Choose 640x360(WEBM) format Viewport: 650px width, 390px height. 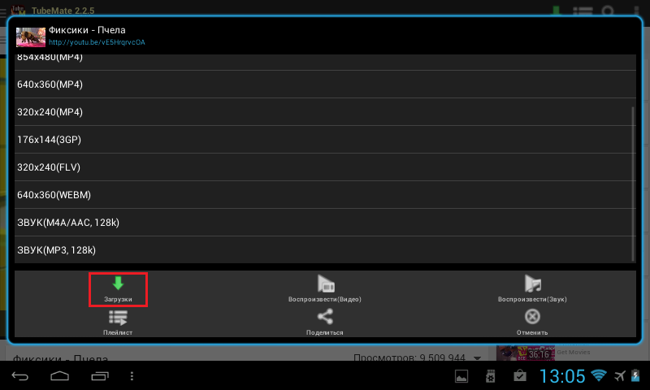(x=323, y=195)
